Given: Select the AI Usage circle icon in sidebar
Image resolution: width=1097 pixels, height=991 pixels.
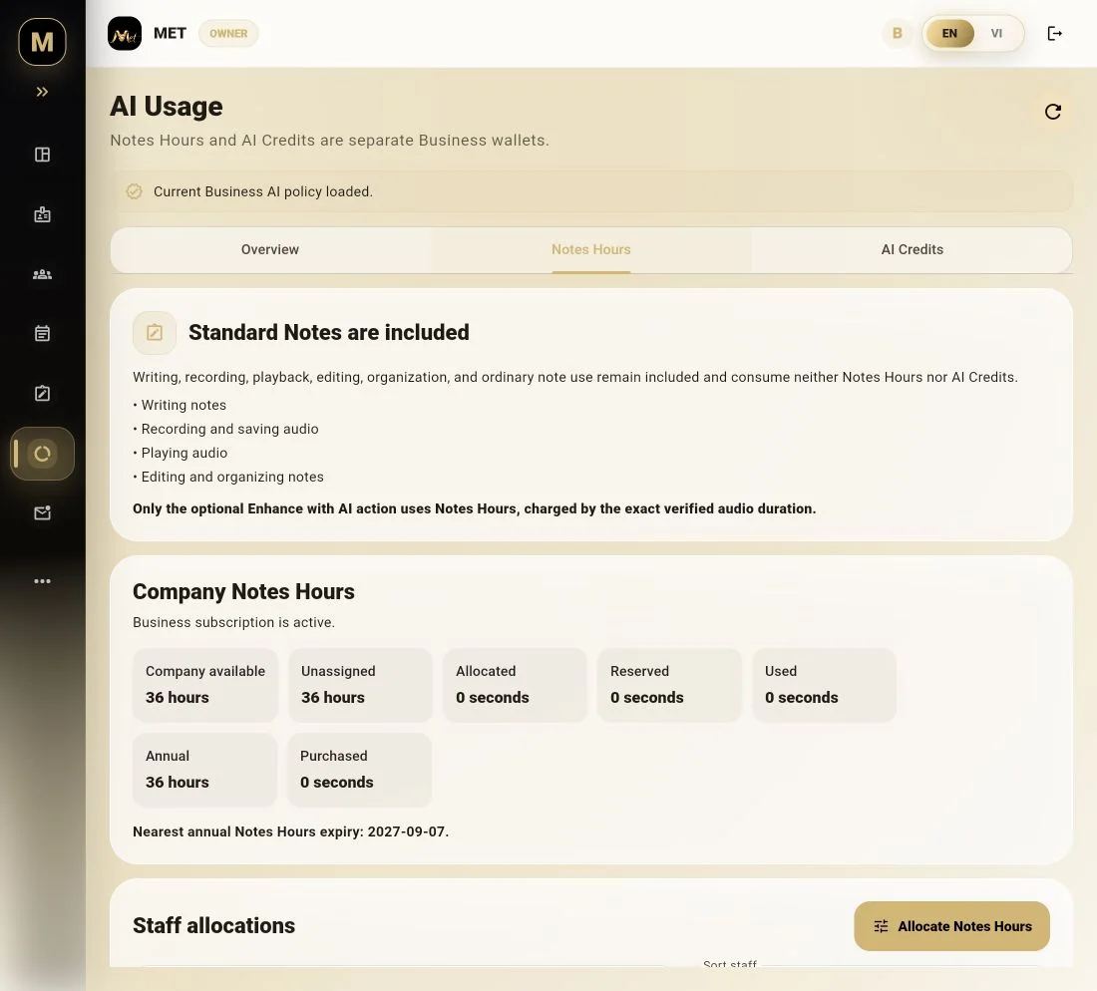Looking at the screenshot, I should coord(42,454).
